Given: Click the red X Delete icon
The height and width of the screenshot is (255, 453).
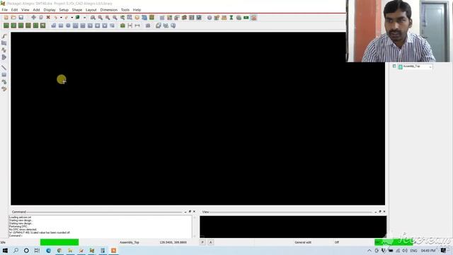Looking at the screenshot, I should pos(48,18).
